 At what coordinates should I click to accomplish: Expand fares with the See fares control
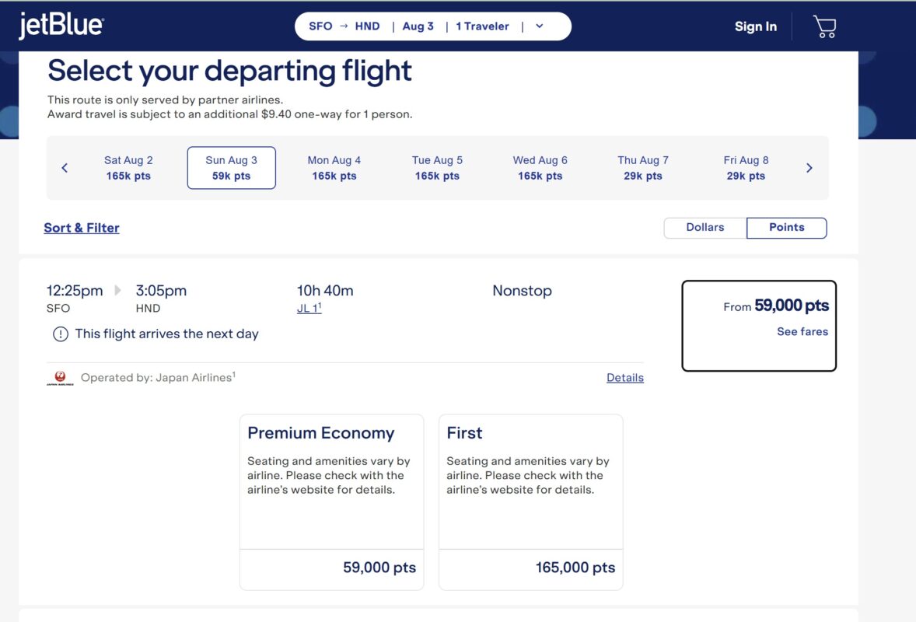802,331
